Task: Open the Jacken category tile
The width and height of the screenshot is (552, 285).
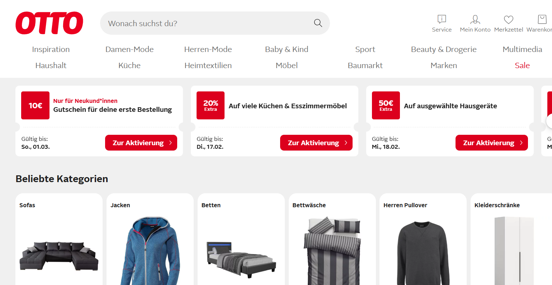Action: (150, 244)
